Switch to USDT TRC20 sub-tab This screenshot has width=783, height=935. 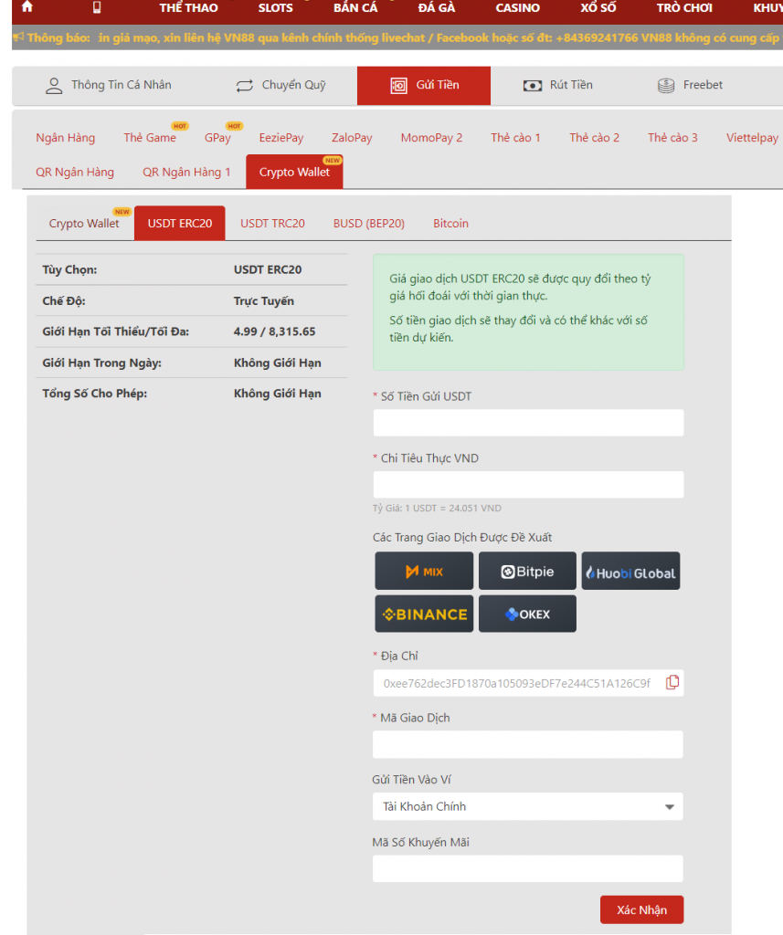272,224
